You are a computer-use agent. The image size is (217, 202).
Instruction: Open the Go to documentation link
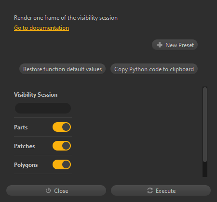(41, 28)
